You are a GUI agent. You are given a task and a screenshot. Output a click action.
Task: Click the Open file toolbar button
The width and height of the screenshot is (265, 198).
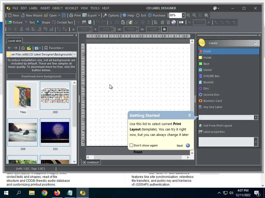[50, 15]
